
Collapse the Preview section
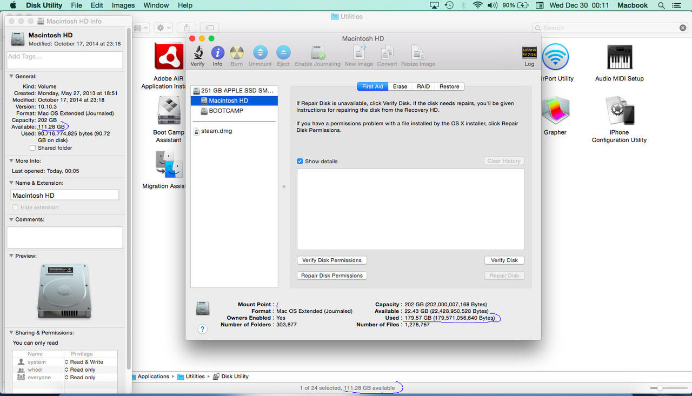click(x=11, y=256)
